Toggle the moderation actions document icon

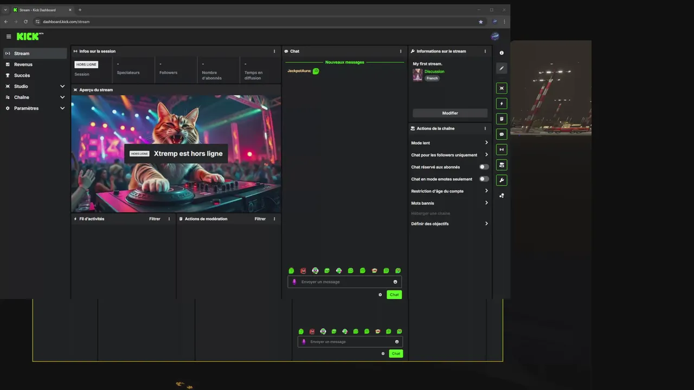(x=502, y=119)
